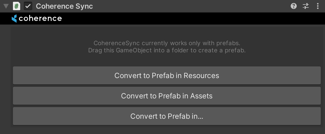The width and height of the screenshot is (325, 134).
Task: Disable the Coherence Sync component checkbox
Action: [28, 6]
